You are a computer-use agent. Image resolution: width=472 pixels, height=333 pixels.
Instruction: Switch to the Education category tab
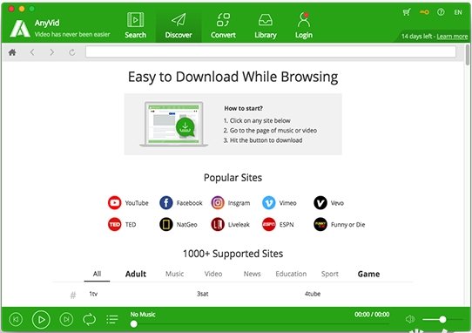pos(291,274)
